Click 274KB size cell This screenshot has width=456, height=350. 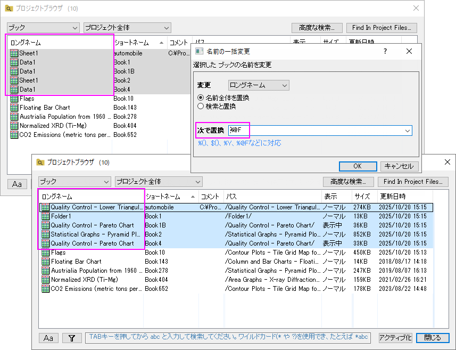click(x=362, y=207)
